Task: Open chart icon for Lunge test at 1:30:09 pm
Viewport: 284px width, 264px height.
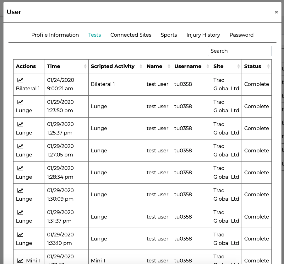Action: [20, 190]
